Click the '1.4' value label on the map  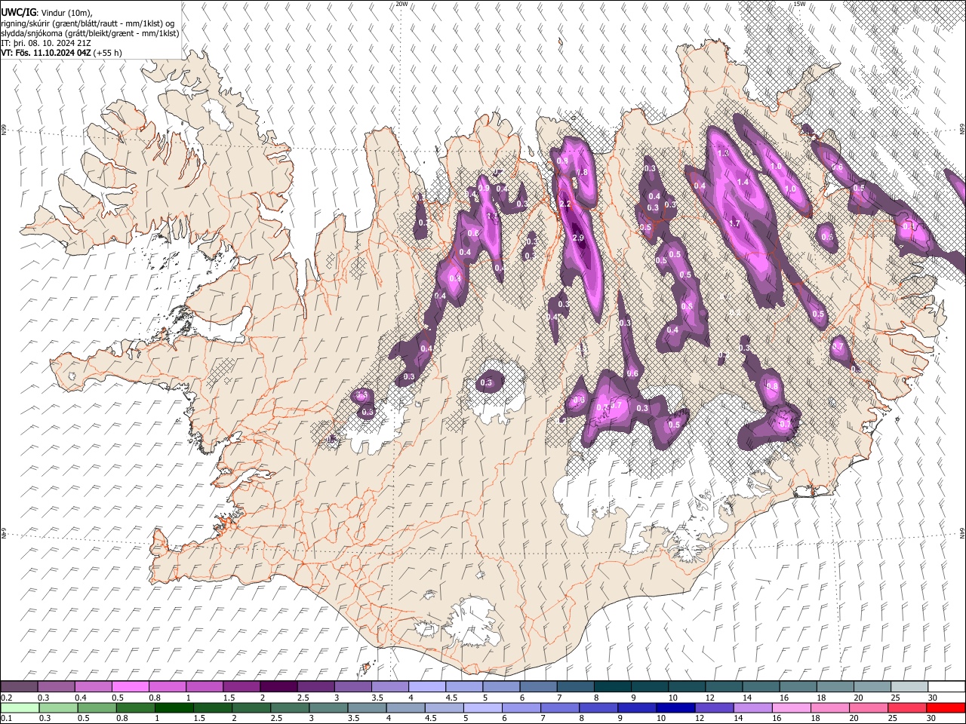743,182
